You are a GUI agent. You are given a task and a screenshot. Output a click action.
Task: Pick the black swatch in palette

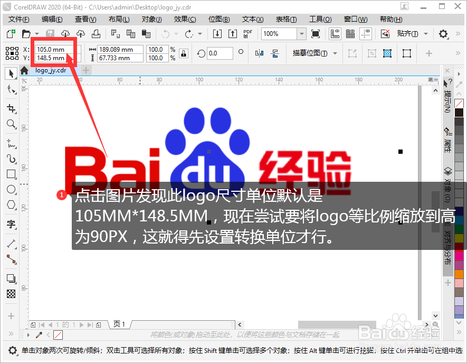click(x=459, y=113)
